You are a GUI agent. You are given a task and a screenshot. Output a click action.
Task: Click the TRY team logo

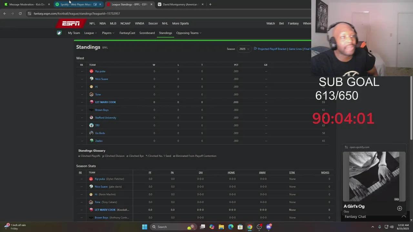(91, 125)
